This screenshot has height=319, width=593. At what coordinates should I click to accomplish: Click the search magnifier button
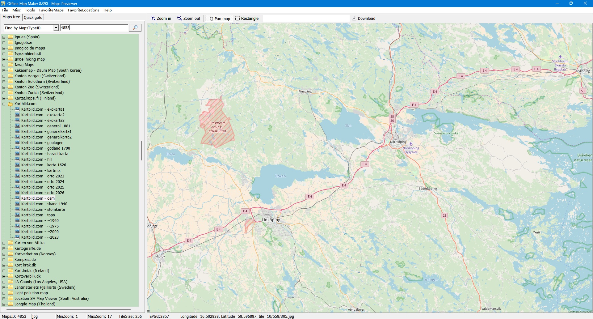(x=135, y=28)
